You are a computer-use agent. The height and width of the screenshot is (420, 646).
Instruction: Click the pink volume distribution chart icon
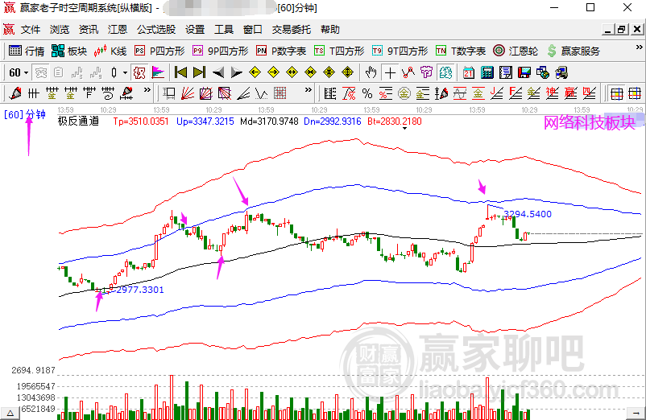pos(158,72)
